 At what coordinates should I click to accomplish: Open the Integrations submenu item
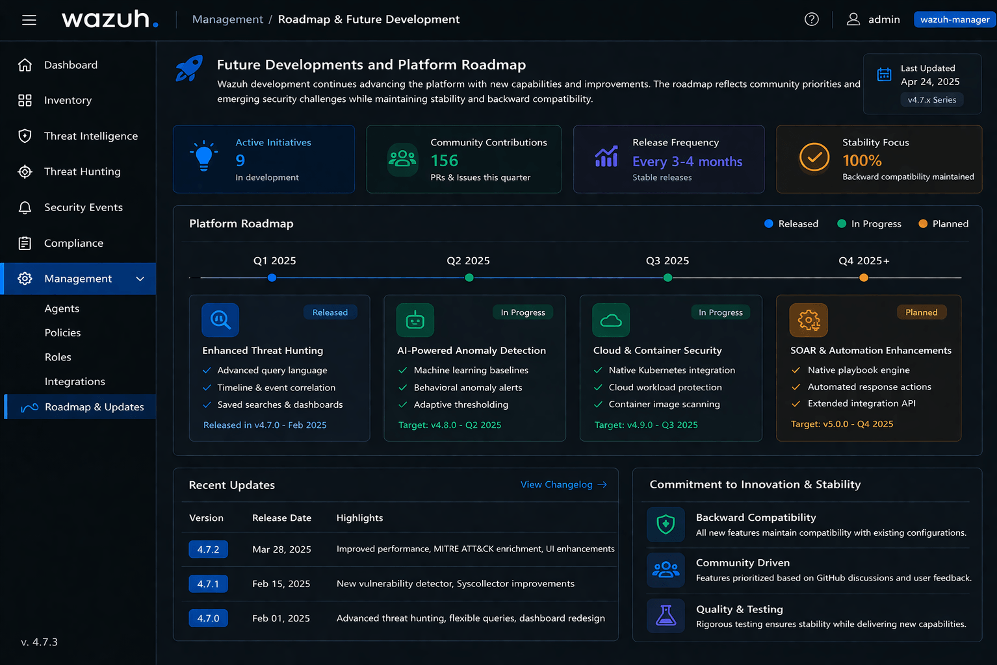click(x=75, y=382)
